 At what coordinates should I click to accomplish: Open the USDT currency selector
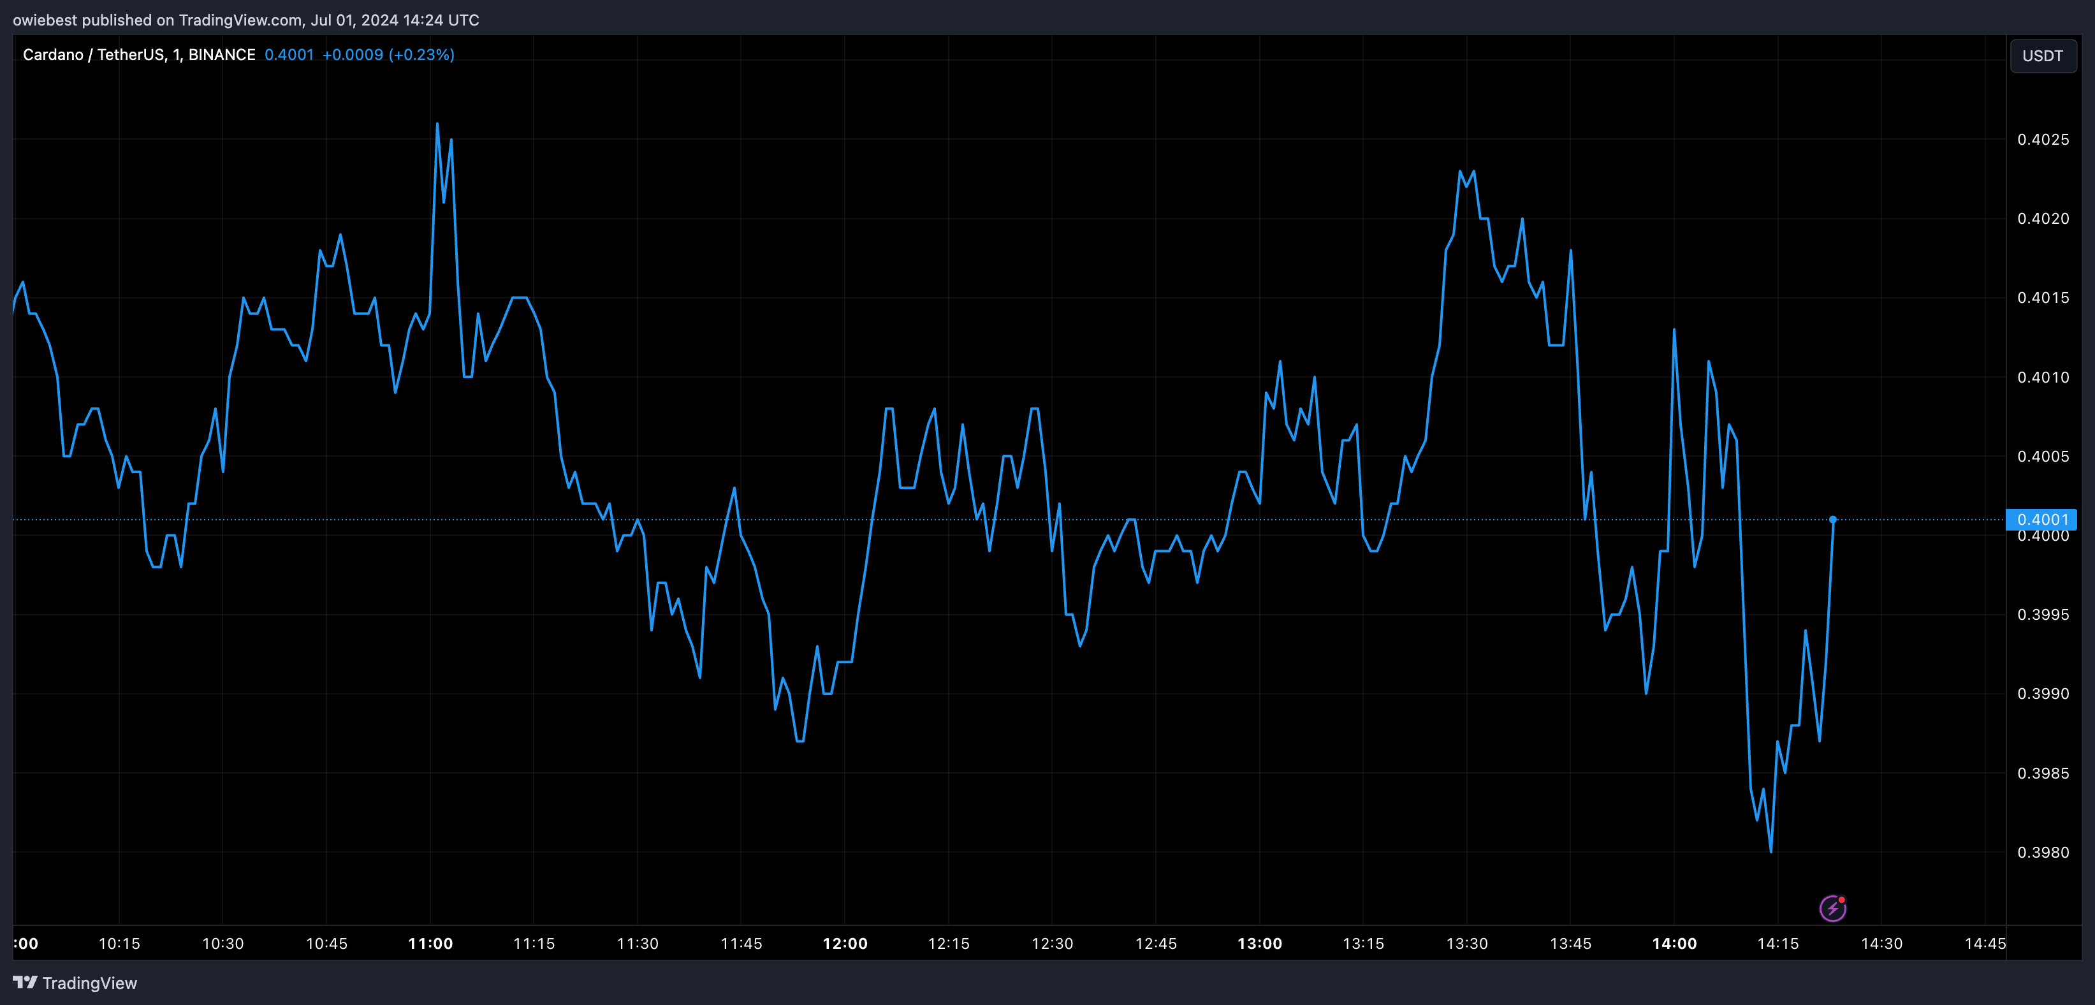[x=2042, y=56]
